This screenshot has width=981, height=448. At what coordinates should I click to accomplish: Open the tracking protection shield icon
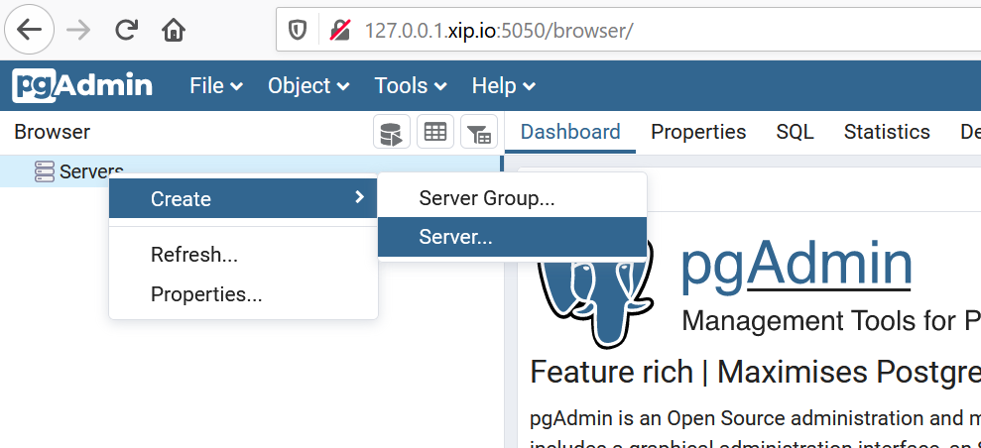coord(298,30)
